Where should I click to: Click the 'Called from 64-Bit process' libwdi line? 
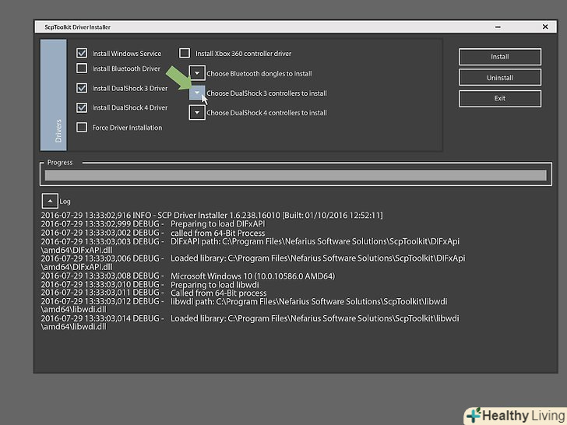pyautogui.click(x=153, y=293)
